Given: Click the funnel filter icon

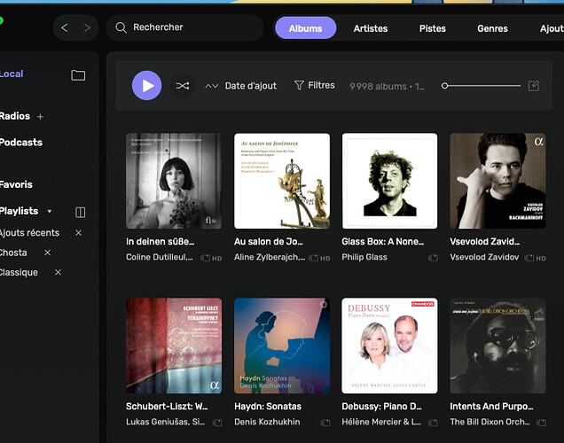Looking at the screenshot, I should point(299,85).
